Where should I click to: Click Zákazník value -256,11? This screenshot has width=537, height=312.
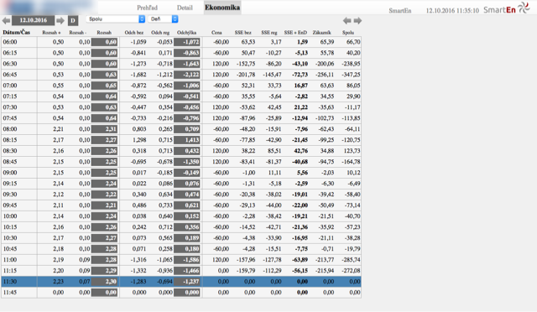325,75
